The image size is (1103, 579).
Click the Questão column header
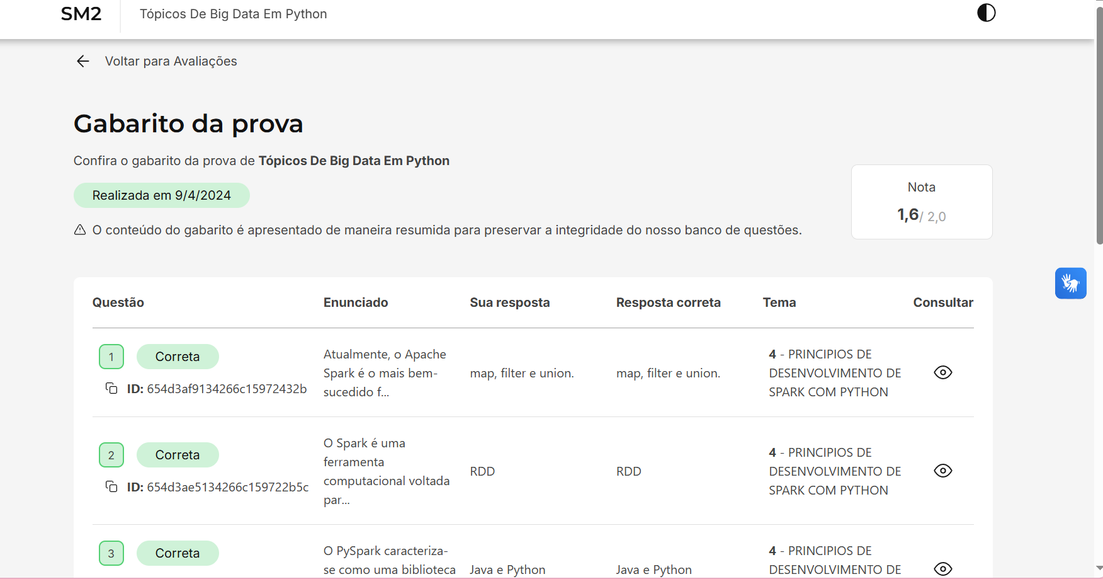[x=118, y=302]
